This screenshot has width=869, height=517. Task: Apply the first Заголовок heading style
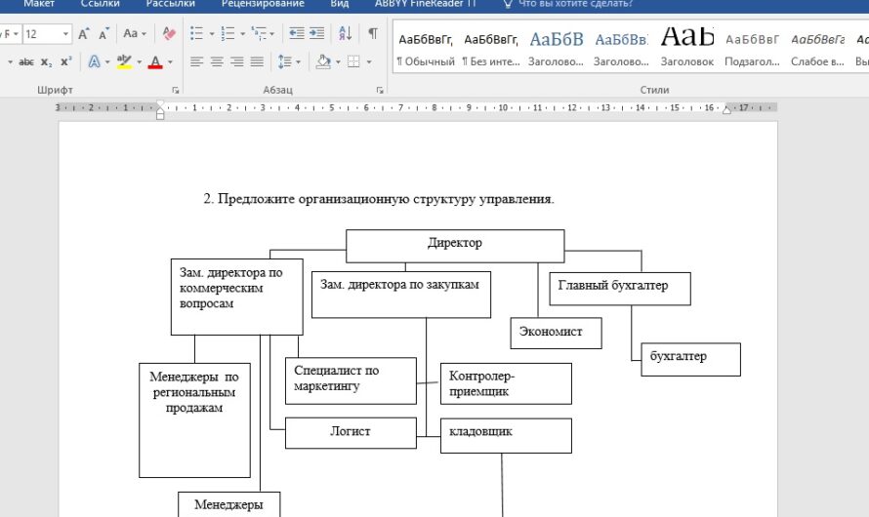[556, 48]
